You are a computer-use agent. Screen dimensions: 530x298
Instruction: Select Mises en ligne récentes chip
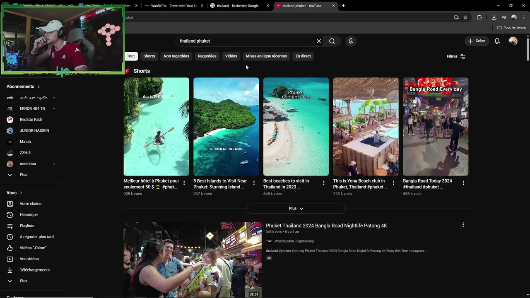point(266,56)
